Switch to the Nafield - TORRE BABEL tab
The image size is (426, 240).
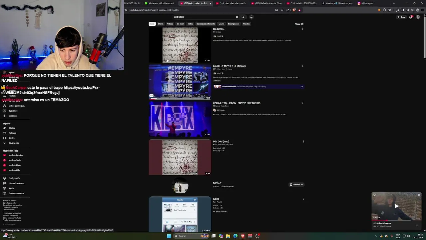click(x=301, y=3)
